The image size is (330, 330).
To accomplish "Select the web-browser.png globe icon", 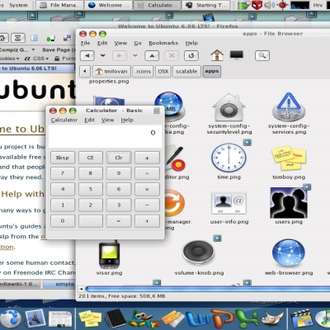I will (289, 253).
